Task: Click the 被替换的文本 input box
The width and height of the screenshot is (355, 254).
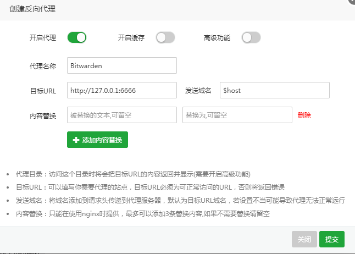Action: [122, 115]
